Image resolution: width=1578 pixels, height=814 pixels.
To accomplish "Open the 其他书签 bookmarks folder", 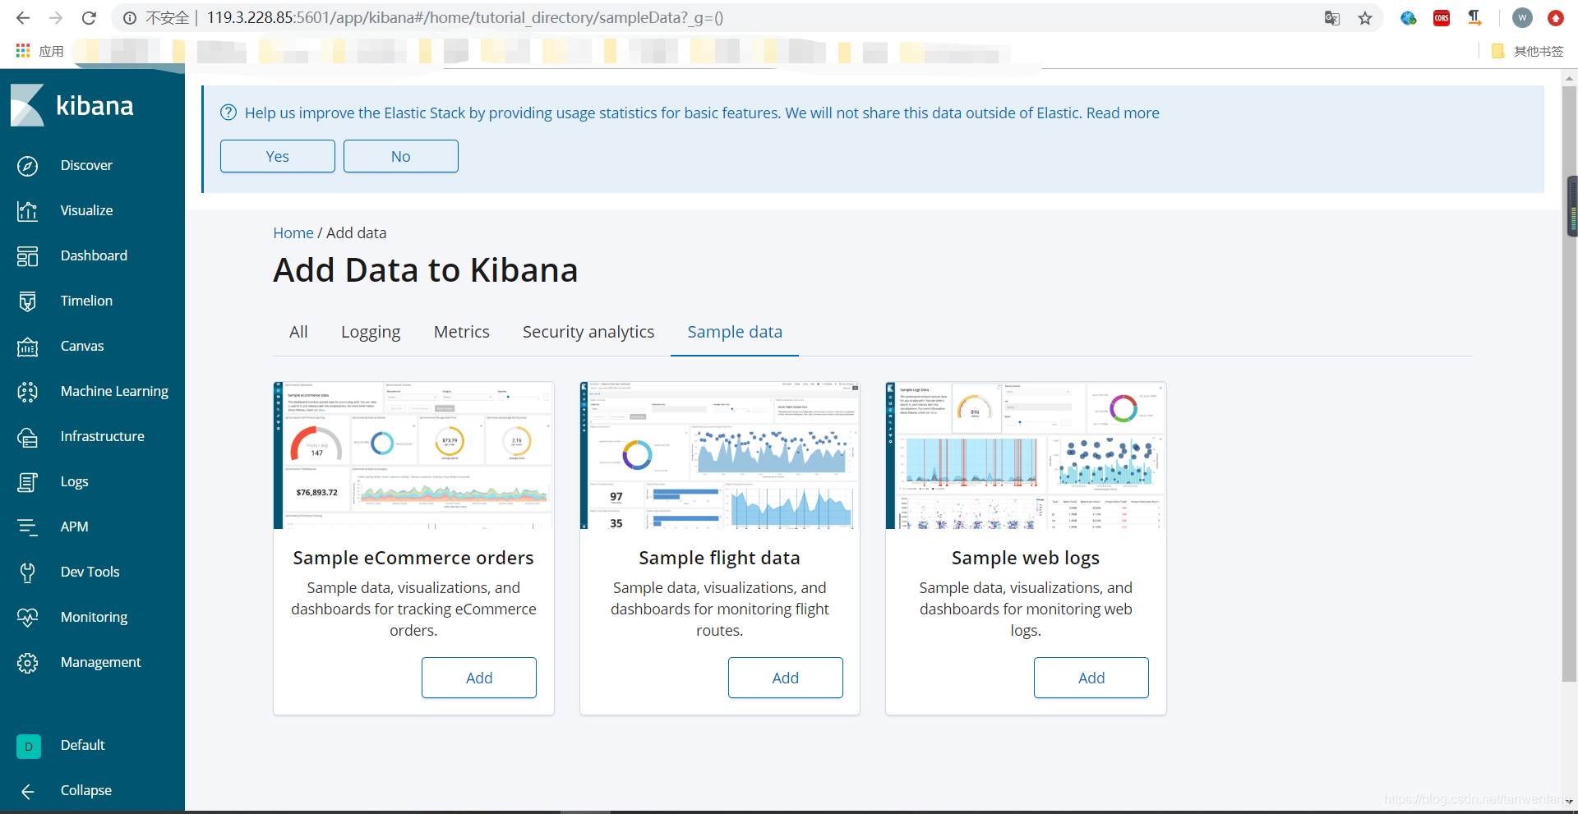I will pyautogui.click(x=1528, y=51).
